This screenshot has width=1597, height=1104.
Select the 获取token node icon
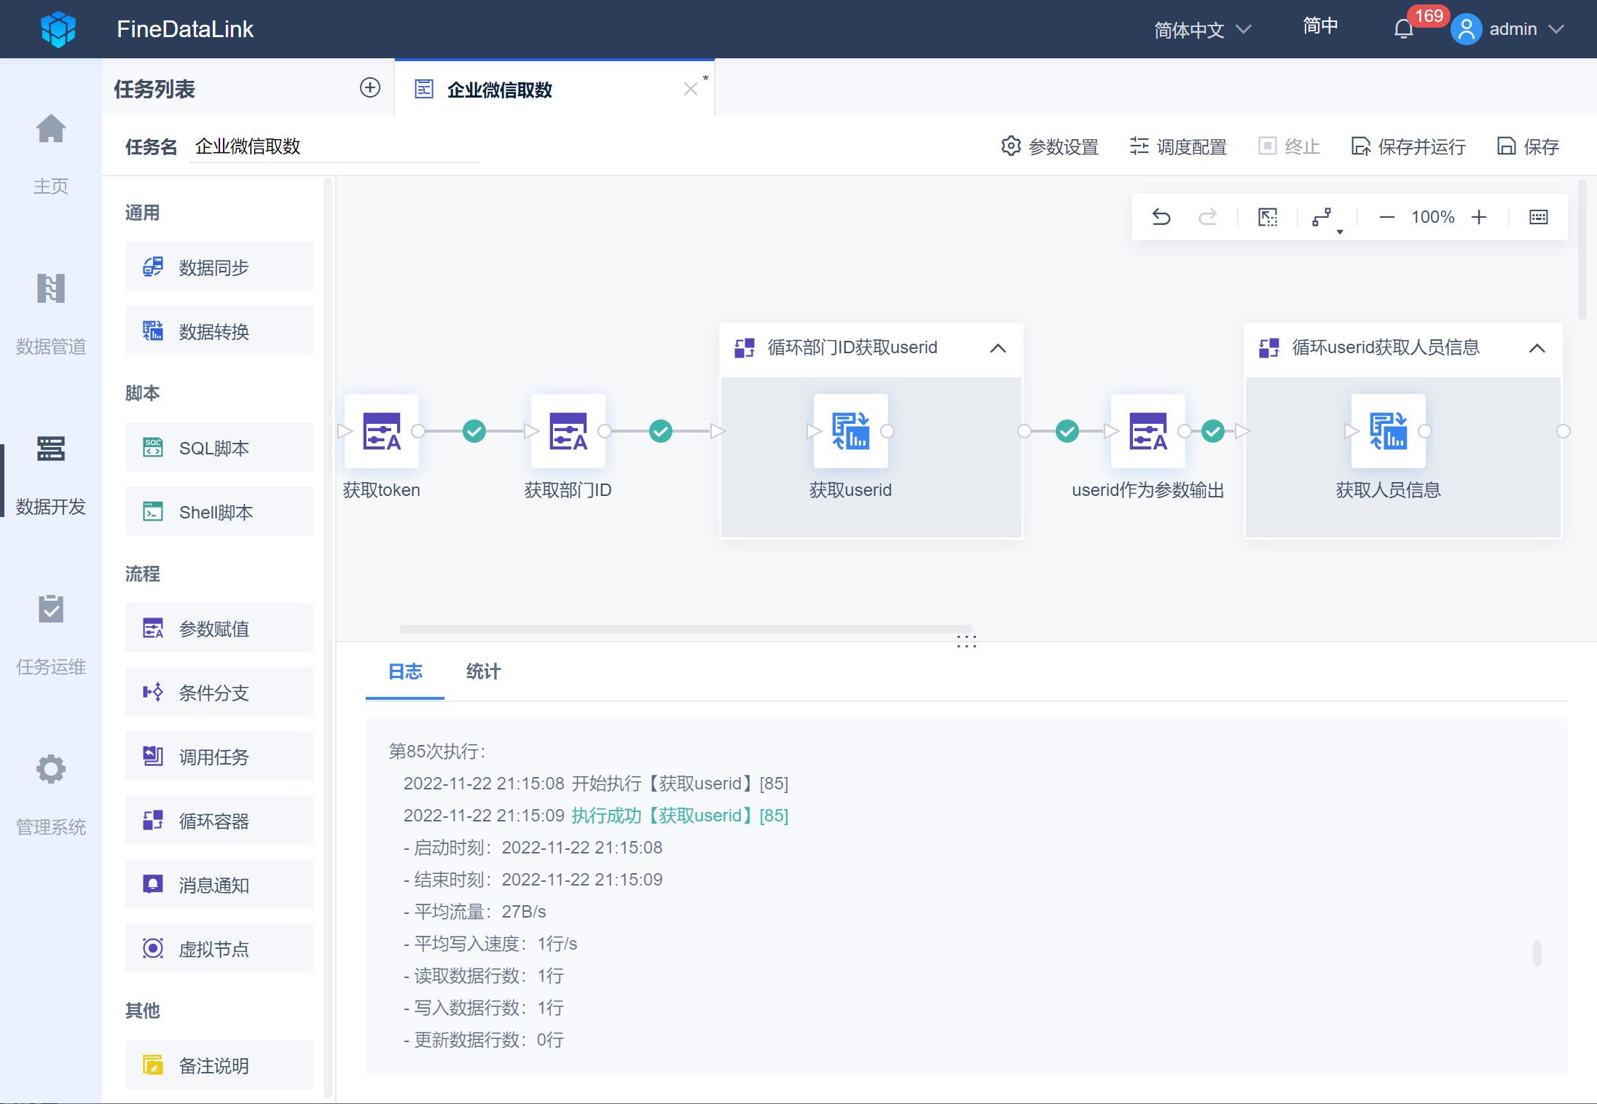point(382,431)
